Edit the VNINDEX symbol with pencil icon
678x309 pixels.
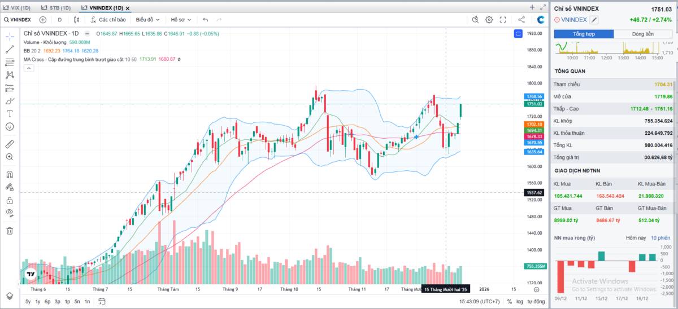(594, 20)
